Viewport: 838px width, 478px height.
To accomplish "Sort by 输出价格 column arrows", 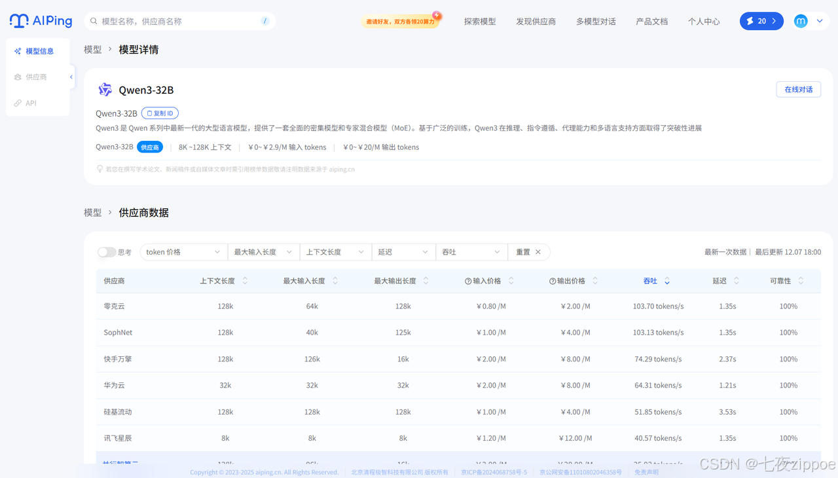I will [x=595, y=281].
